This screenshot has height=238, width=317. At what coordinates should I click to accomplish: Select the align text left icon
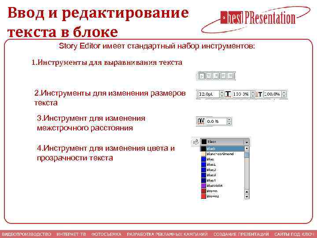(x=202, y=76)
